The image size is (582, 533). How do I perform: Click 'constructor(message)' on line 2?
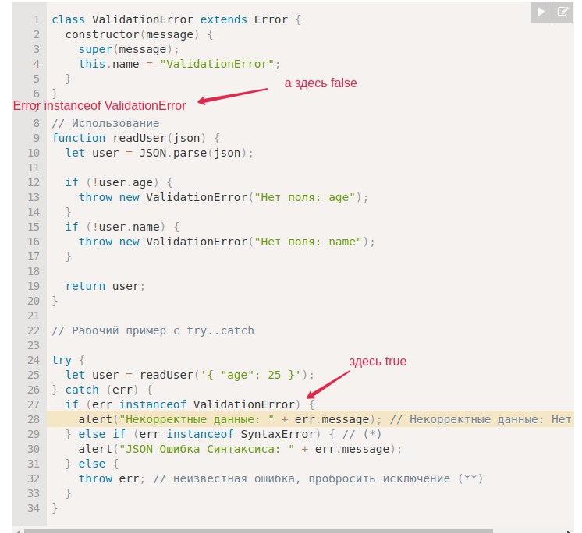pos(132,34)
